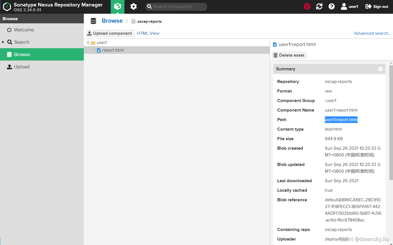
Task: Open the help question mark icon
Action: 332,6
